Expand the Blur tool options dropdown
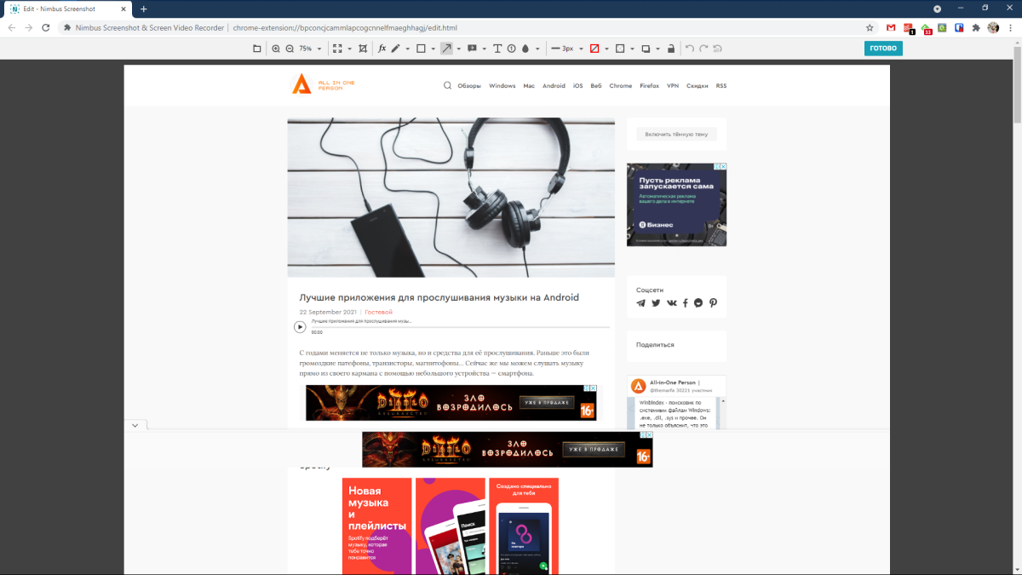The width and height of the screenshot is (1022, 575). (537, 49)
